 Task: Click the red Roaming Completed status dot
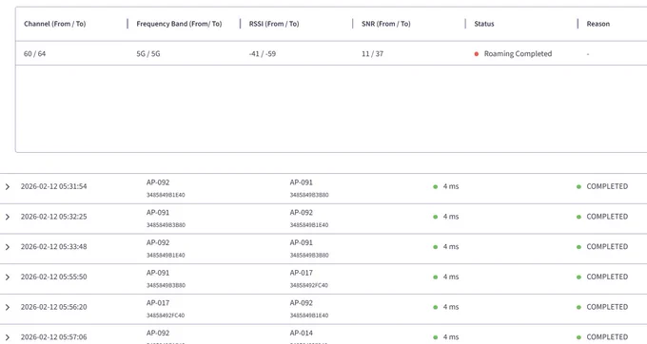click(477, 54)
